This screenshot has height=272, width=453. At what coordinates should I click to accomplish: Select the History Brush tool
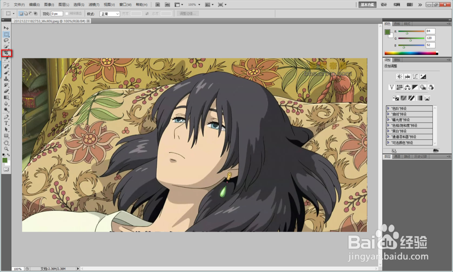(x=6, y=85)
